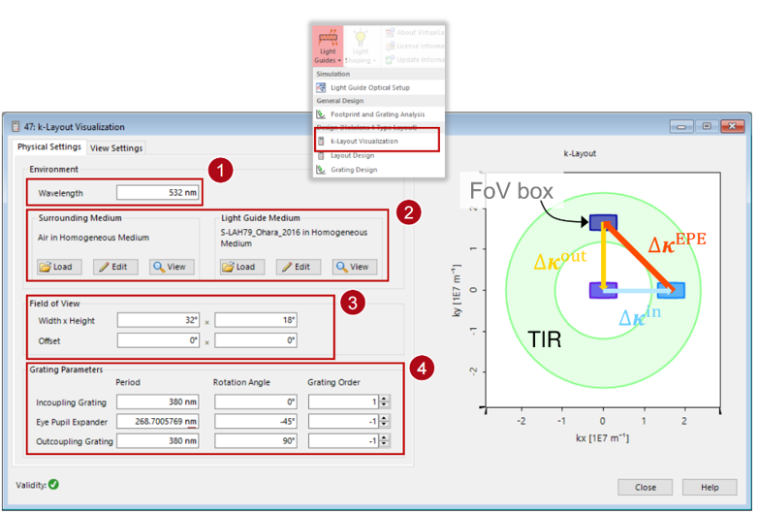Click the License Information ribbon item
Screen dimensions: 758x514
(415, 46)
